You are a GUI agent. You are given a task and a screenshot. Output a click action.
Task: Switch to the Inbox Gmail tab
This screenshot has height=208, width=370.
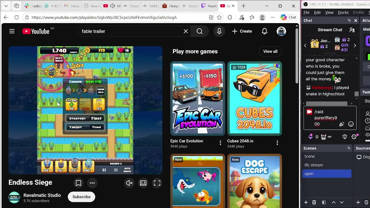pyautogui.click(x=71, y=6)
